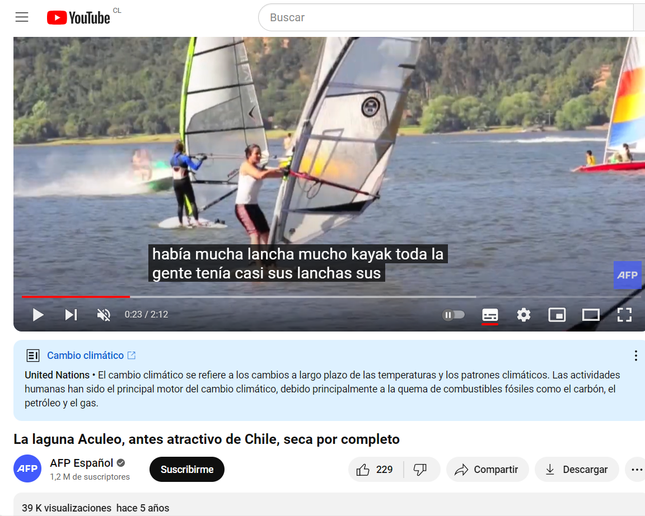
Task: Enter full screen mode
Action: [x=624, y=315]
